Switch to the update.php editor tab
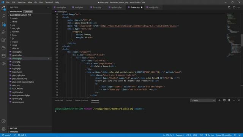The width and height of the screenshot is (243, 137). [x=116, y=7]
